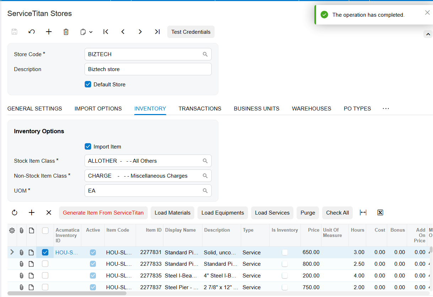Click the Check All button
433x297 pixels.
click(x=337, y=213)
